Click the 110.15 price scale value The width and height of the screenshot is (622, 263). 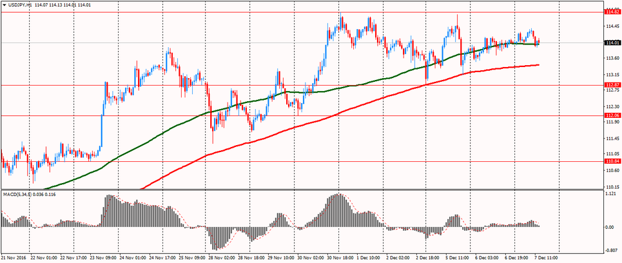pyautogui.click(x=611, y=187)
